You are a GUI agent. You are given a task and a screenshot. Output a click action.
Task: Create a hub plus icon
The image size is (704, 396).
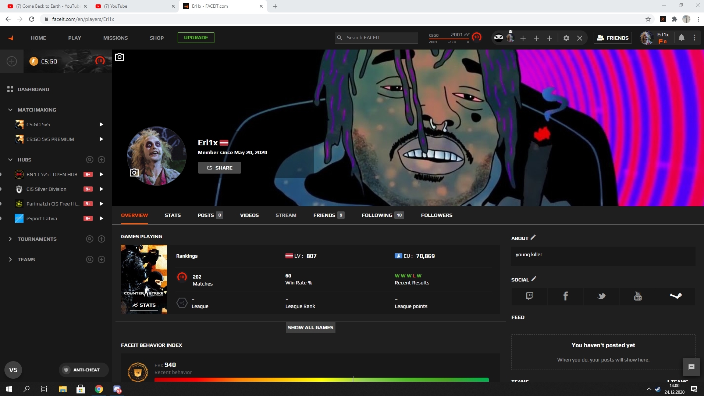click(x=102, y=160)
